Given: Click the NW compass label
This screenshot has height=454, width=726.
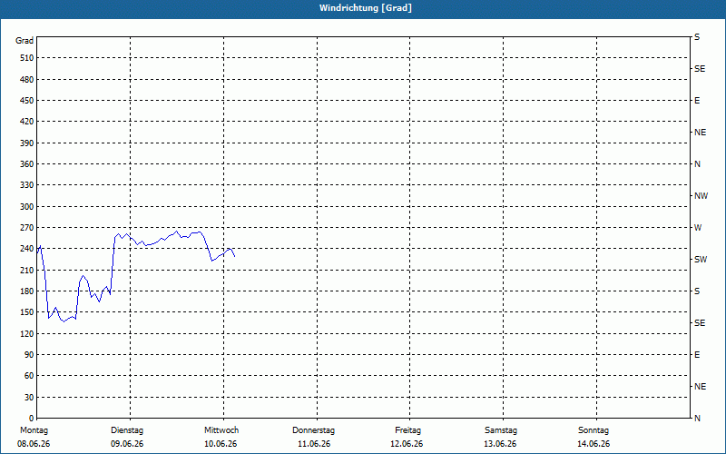Looking at the screenshot, I should tap(701, 196).
